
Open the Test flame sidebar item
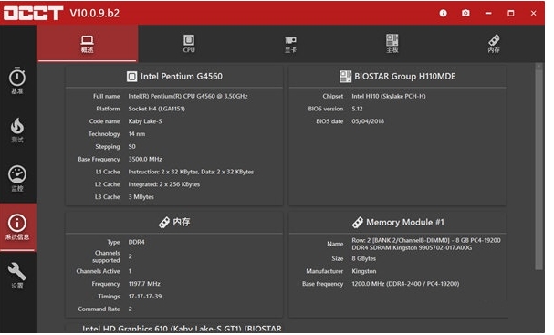point(17,130)
